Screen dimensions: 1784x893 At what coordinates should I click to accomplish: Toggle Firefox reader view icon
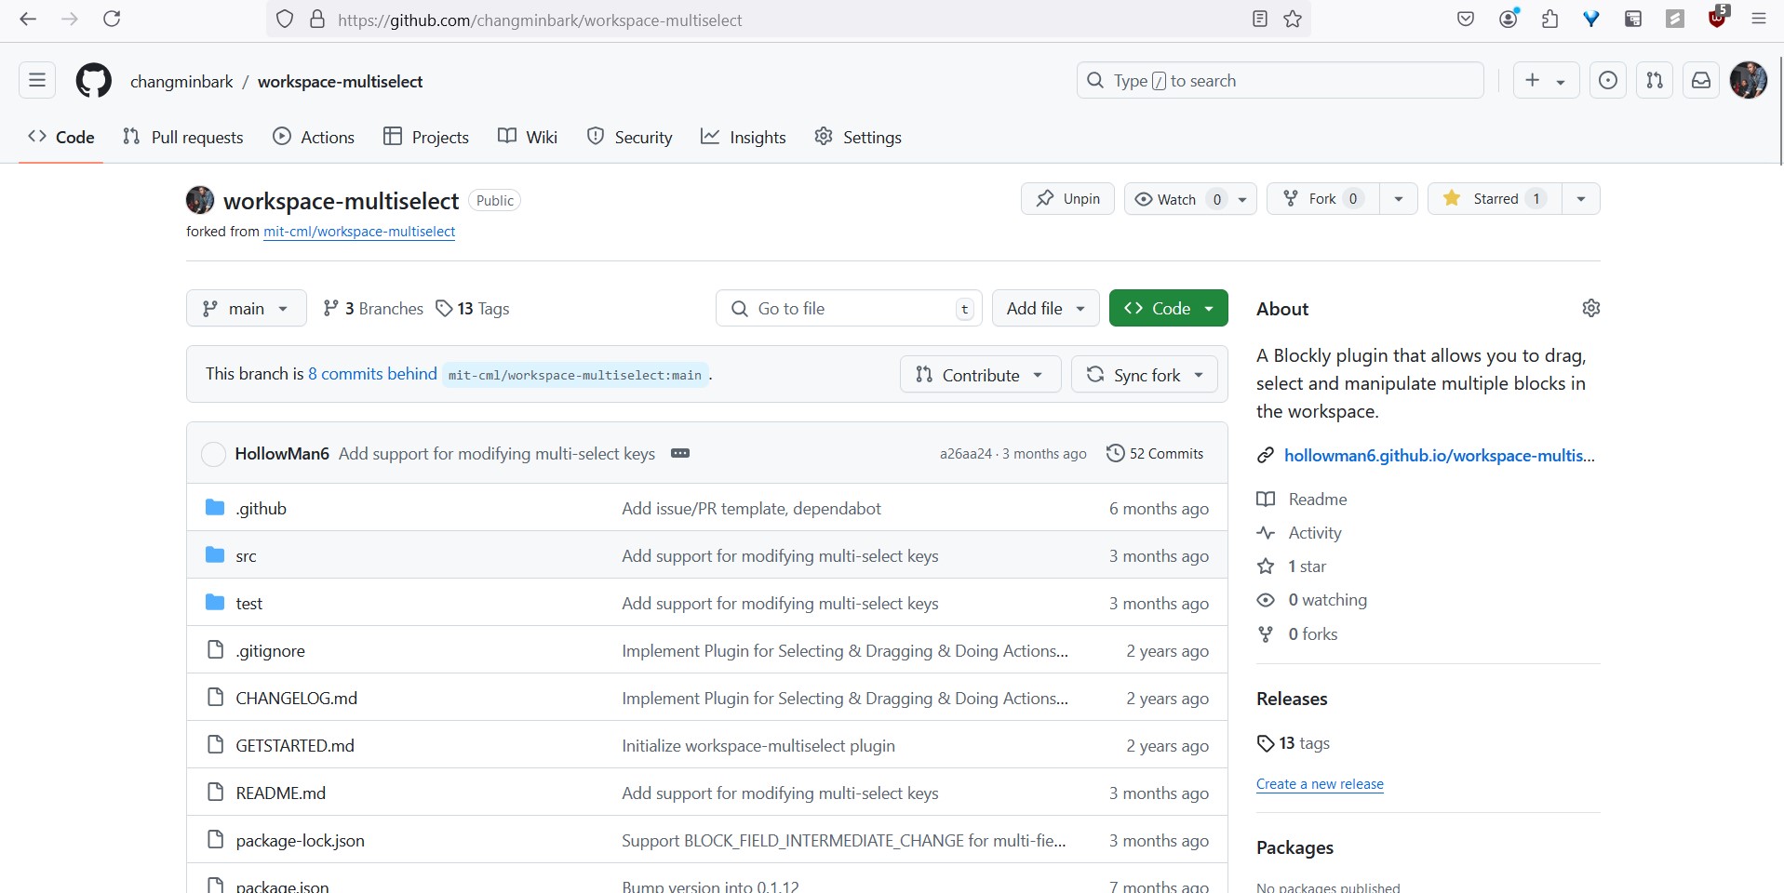1260,19
